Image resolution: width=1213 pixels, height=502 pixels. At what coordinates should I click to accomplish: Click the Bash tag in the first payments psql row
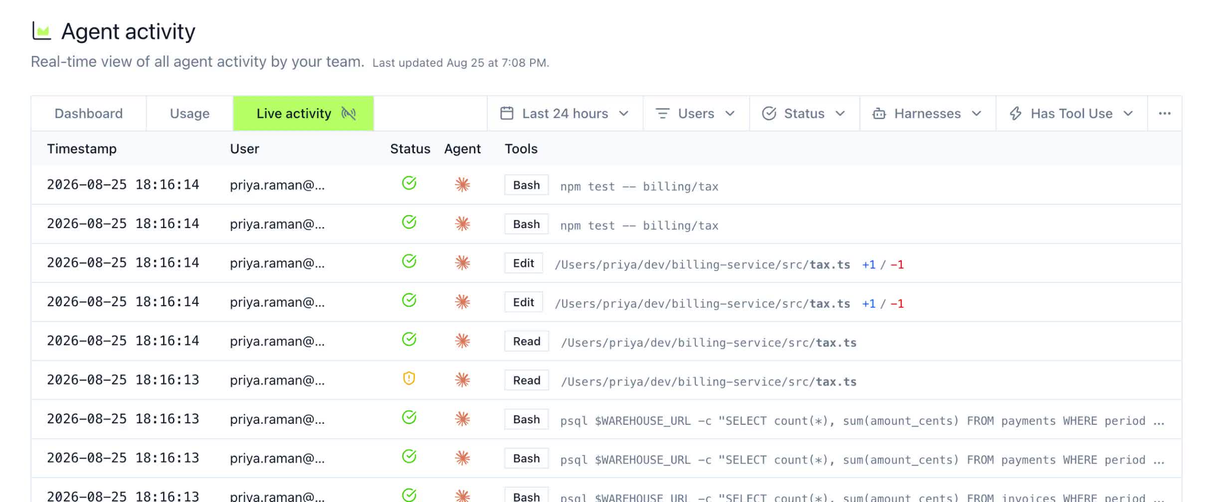tap(526, 419)
